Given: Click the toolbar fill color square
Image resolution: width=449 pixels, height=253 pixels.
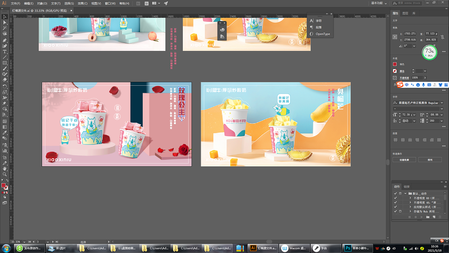Looking at the screenshot, I should tap(4, 185).
